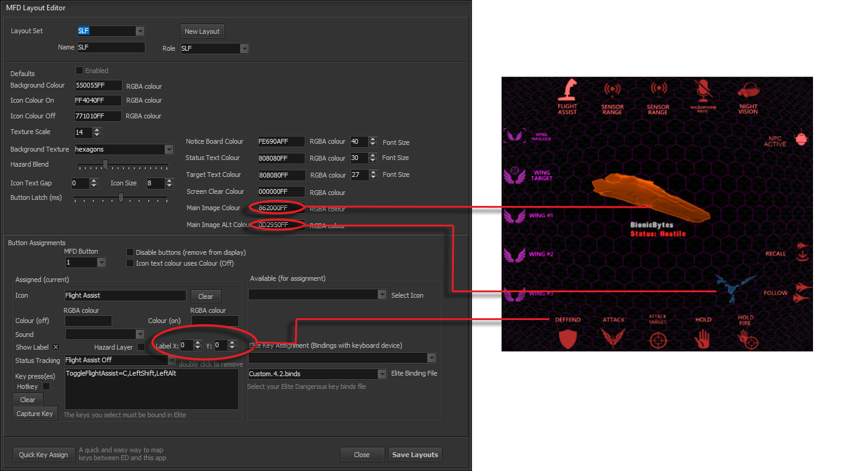This screenshot has height=471, width=845.
Task: Check the Hazard Layer checkbox
Action: [x=141, y=347]
